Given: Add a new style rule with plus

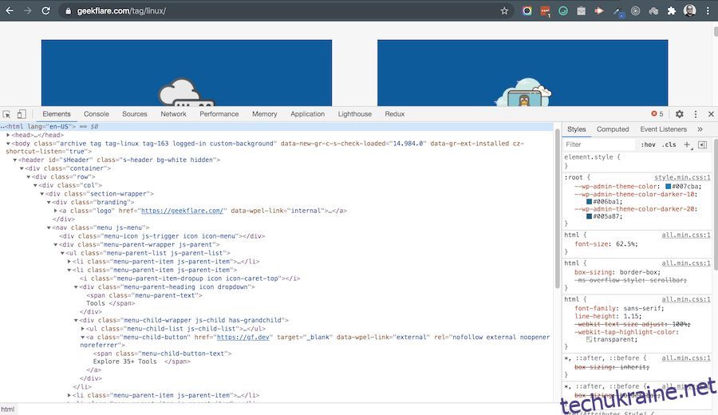Looking at the screenshot, I should point(687,144).
